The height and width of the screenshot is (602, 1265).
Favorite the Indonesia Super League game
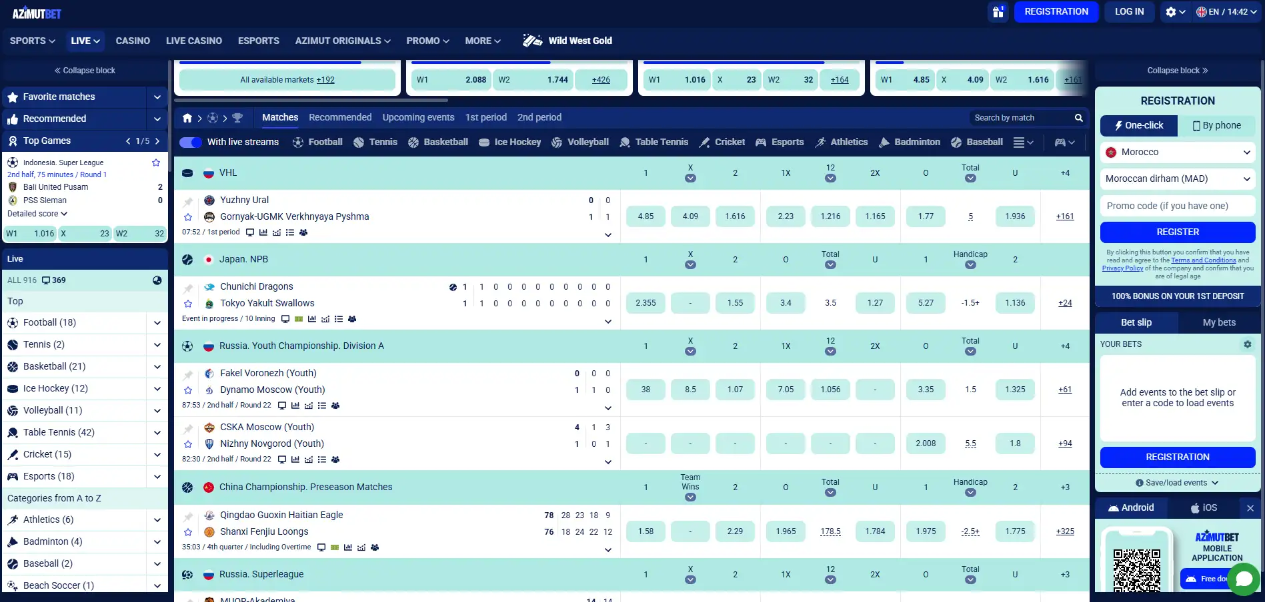point(156,162)
